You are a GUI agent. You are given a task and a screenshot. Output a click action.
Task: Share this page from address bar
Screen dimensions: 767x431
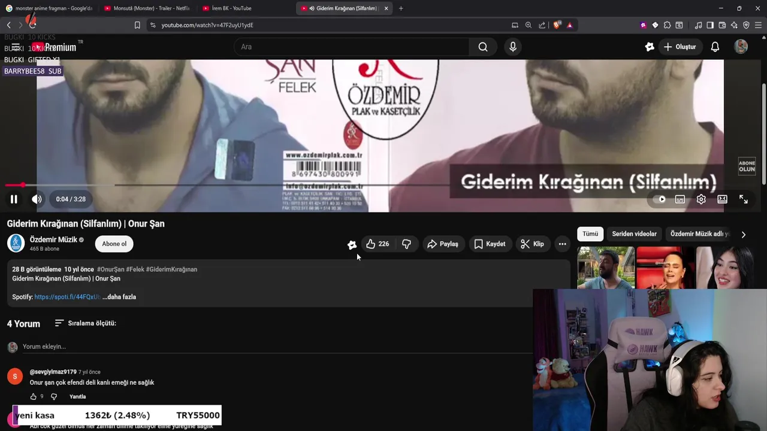(542, 25)
